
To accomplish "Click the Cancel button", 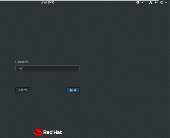I will point(23,90).
